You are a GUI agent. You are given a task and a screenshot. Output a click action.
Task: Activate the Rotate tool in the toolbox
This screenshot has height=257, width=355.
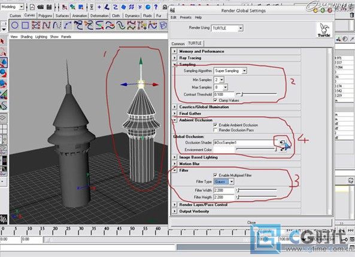(3, 73)
